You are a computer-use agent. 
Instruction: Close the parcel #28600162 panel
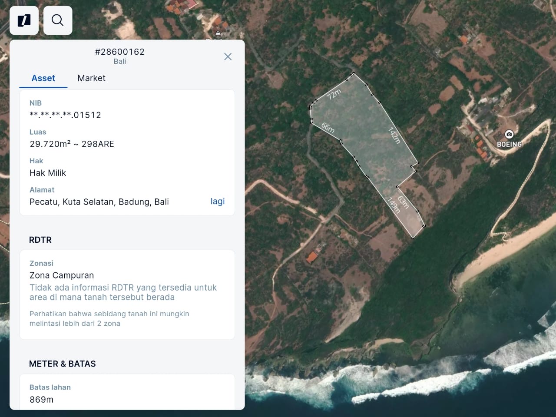pyautogui.click(x=228, y=56)
